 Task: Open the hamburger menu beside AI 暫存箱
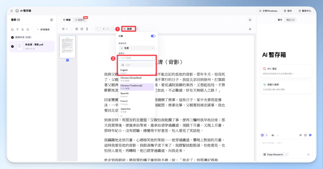(x=12, y=11)
